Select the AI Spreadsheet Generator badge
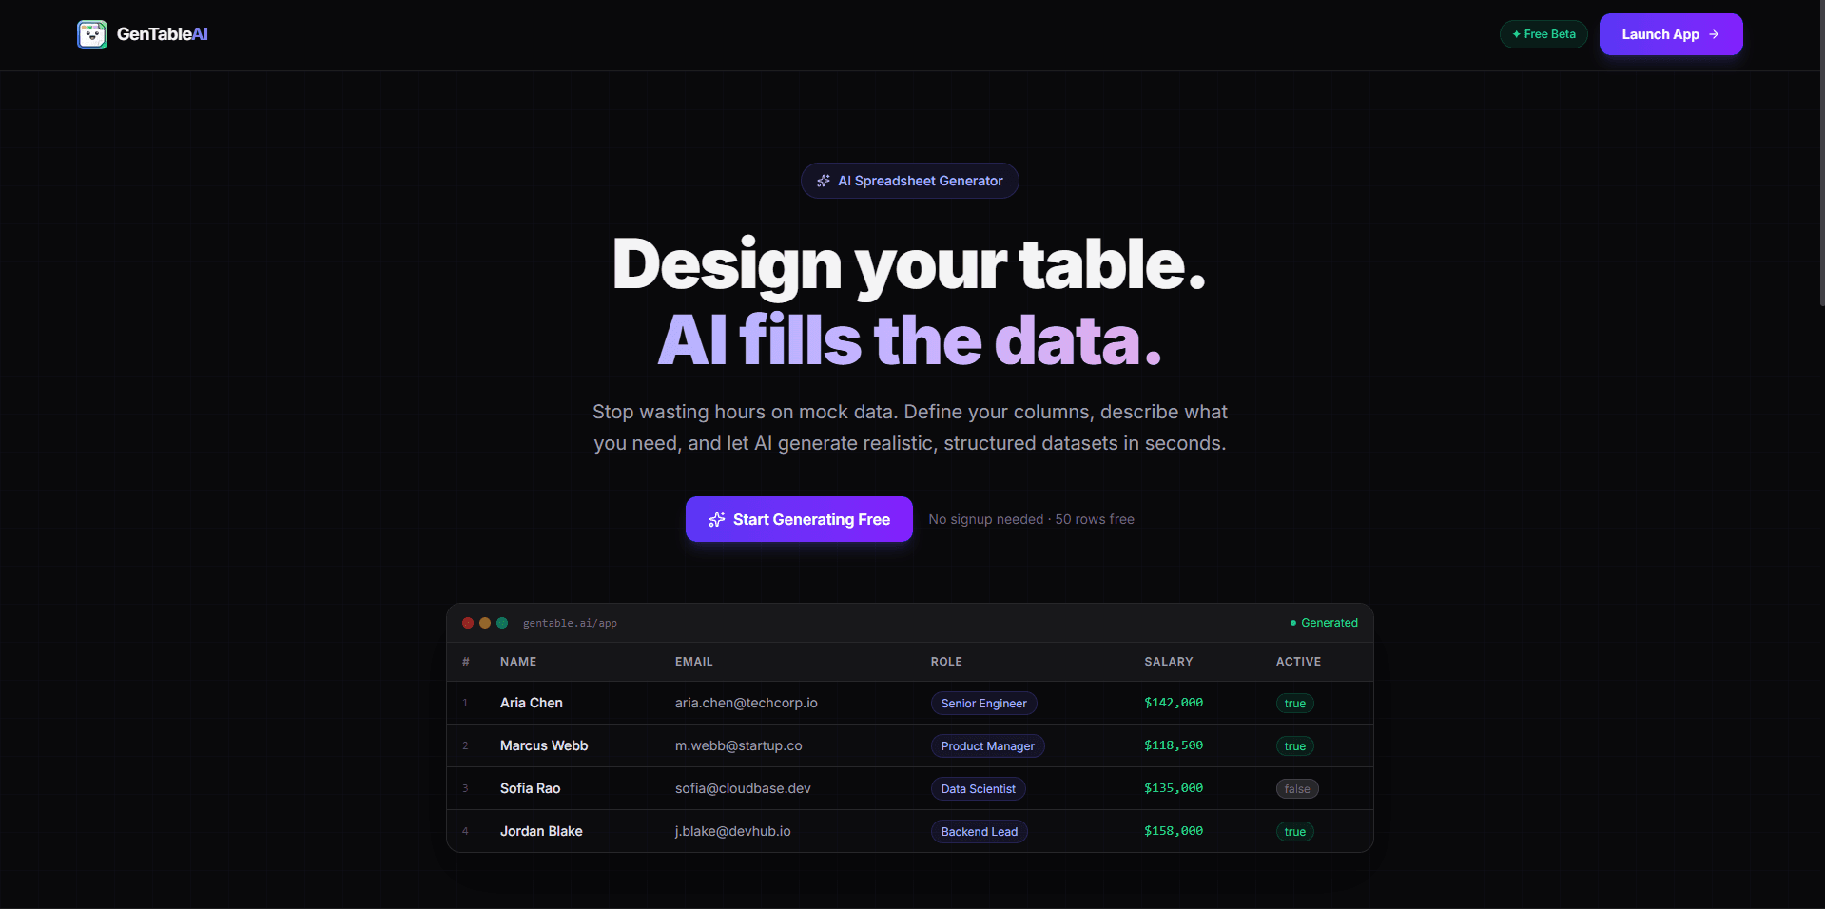This screenshot has height=909, width=1825. [x=908, y=181]
